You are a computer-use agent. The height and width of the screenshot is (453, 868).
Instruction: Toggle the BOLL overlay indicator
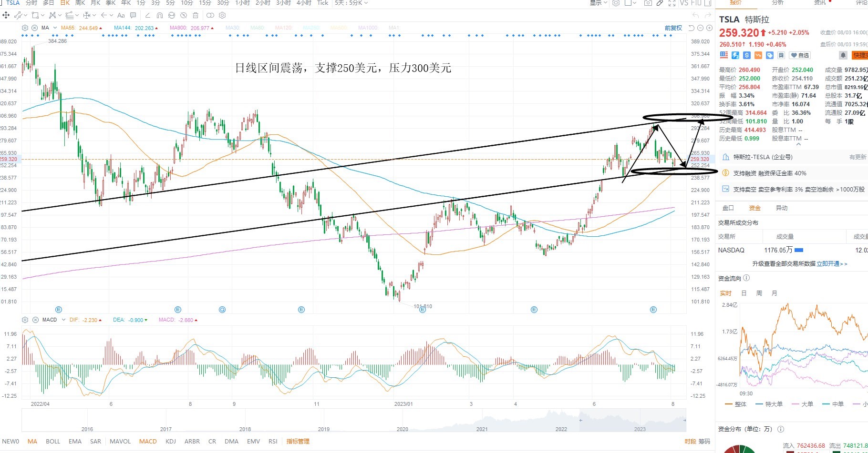pos(53,442)
